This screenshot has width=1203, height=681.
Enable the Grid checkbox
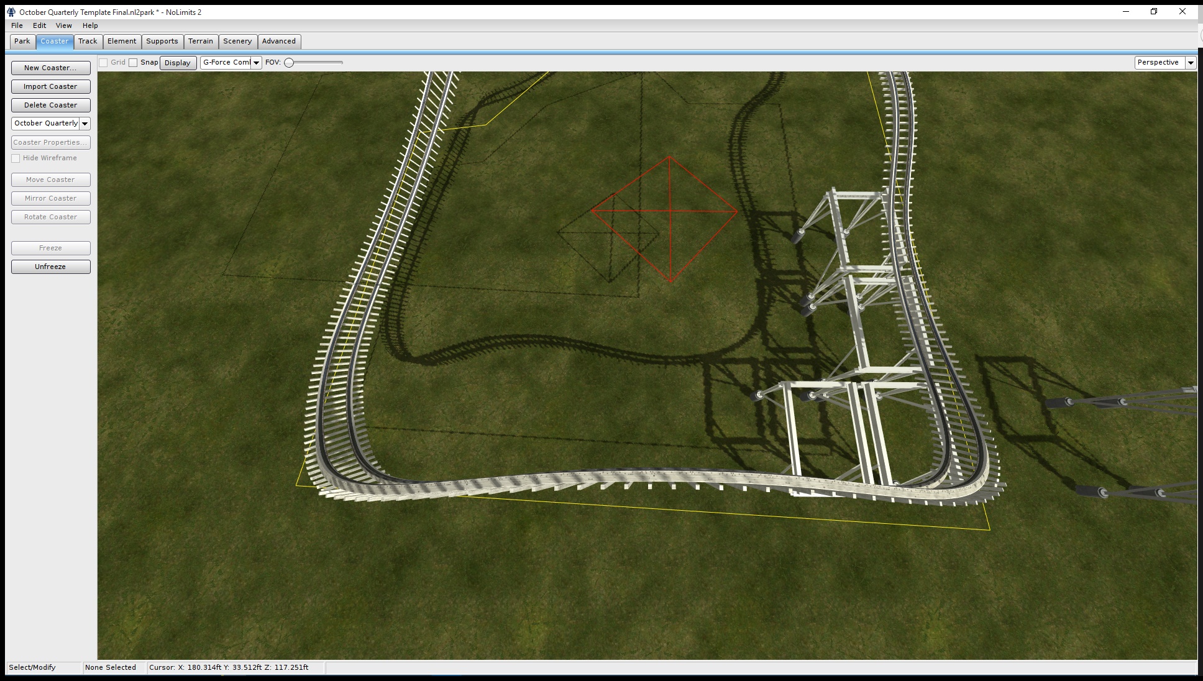tap(104, 63)
